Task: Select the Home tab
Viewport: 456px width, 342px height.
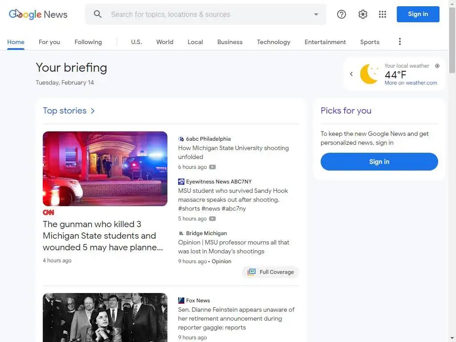Action: pyautogui.click(x=16, y=42)
